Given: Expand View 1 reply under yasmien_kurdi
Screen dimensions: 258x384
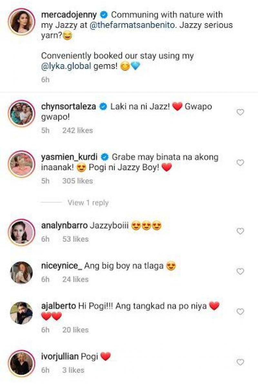Looking at the screenshot, I should 88,203.
